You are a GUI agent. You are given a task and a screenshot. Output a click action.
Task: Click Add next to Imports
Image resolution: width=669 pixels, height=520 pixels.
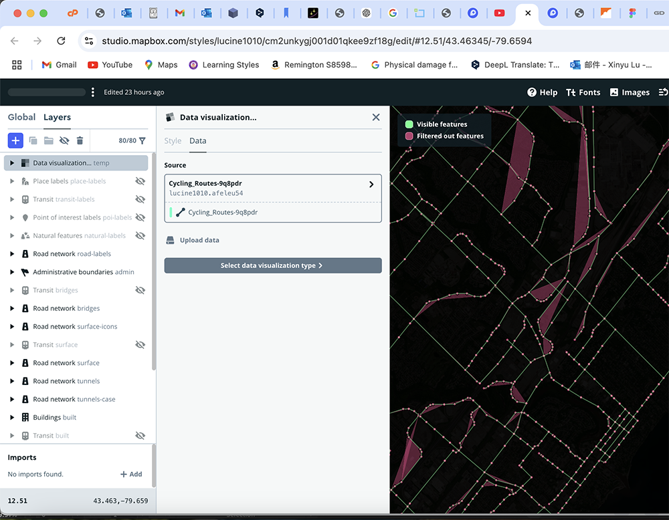click(x=131, y=474)
